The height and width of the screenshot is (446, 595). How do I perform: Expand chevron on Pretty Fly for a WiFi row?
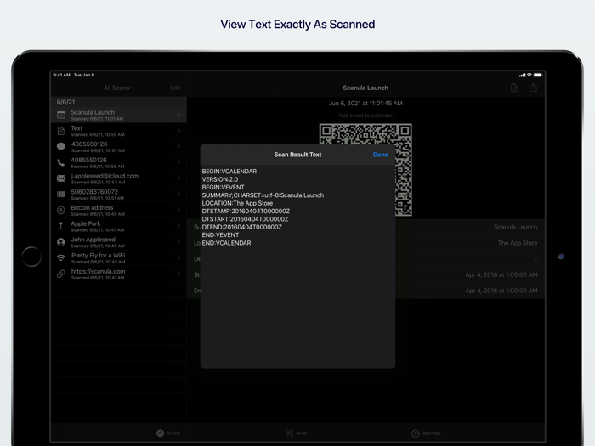(x=178, y=258)
